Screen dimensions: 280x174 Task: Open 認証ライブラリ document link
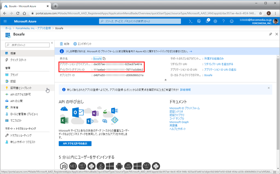pos(177,115)
